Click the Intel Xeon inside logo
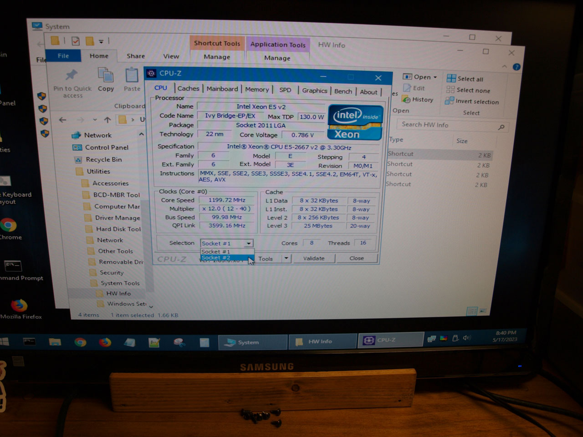Viewport: 583px width, 437px height. 355,122
